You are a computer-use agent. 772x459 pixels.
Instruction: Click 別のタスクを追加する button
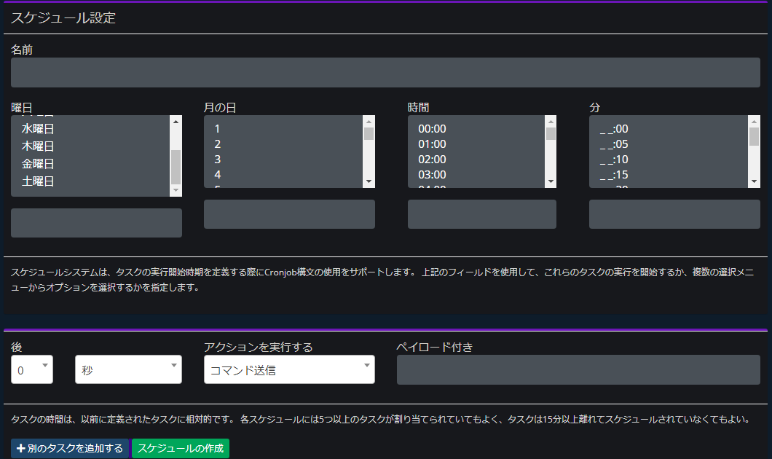70,448
